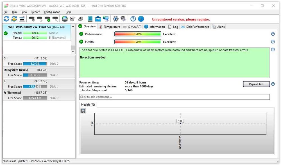
Task: Click help icon beside Performance row
Action: (x=273, y=34)
